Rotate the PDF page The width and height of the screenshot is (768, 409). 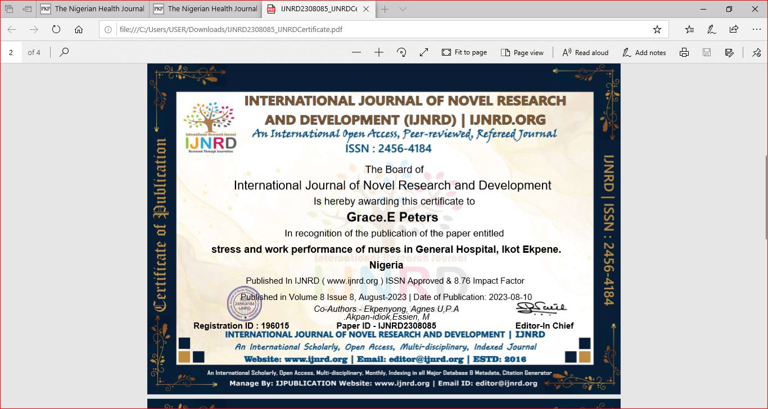pos(401,52)
